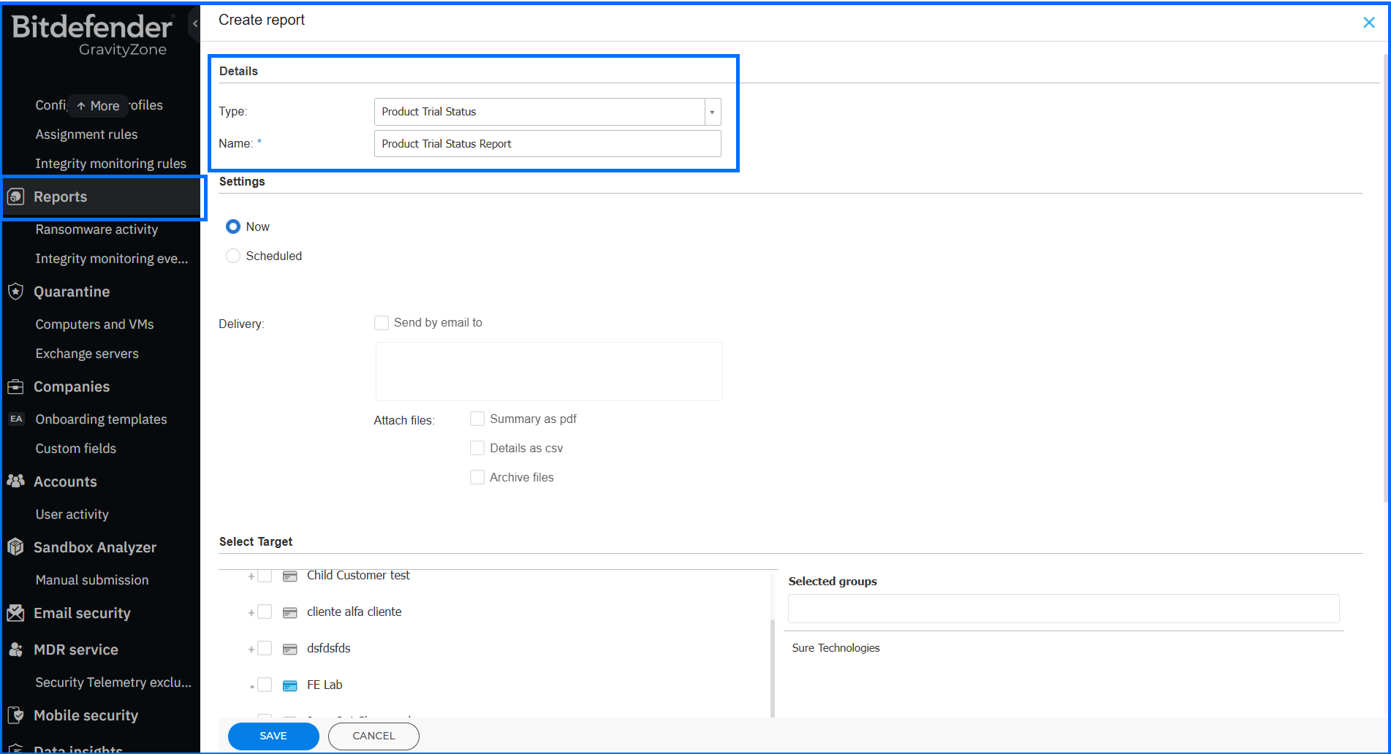Click the Selected groups search field
The height and width of the screenshot is (754, 1391).
tap(1064, 609)
